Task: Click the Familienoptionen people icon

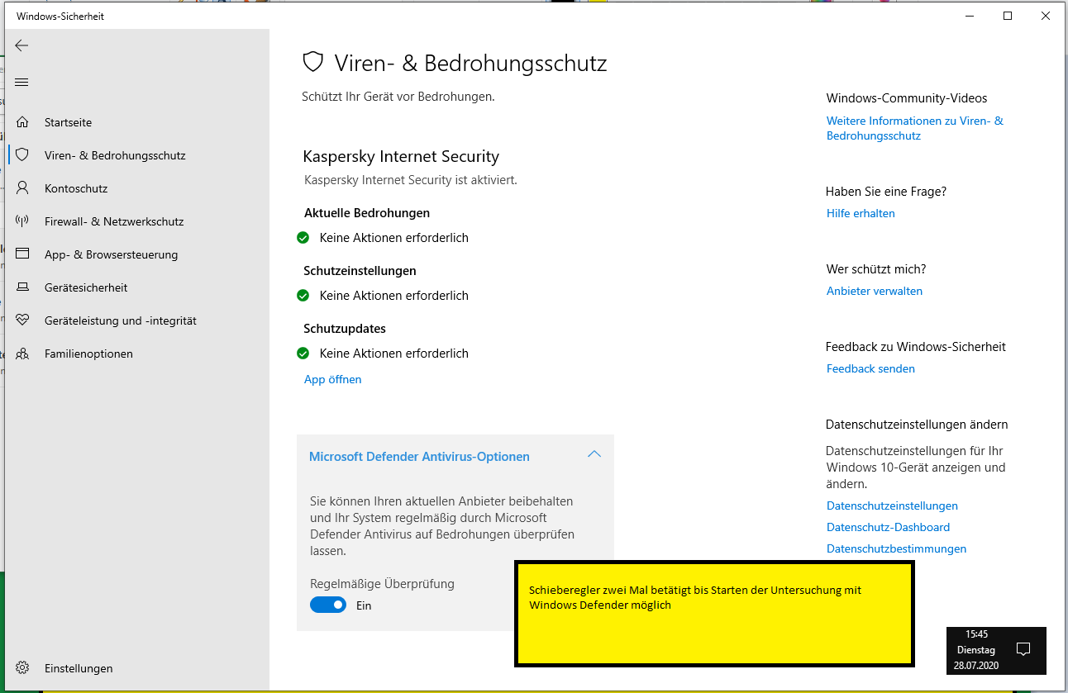Action: click(22, 354)
